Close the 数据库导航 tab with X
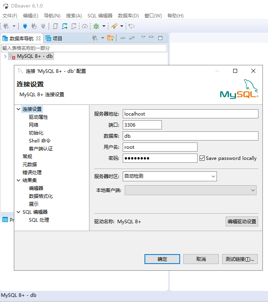 click(x=38, y=38)
